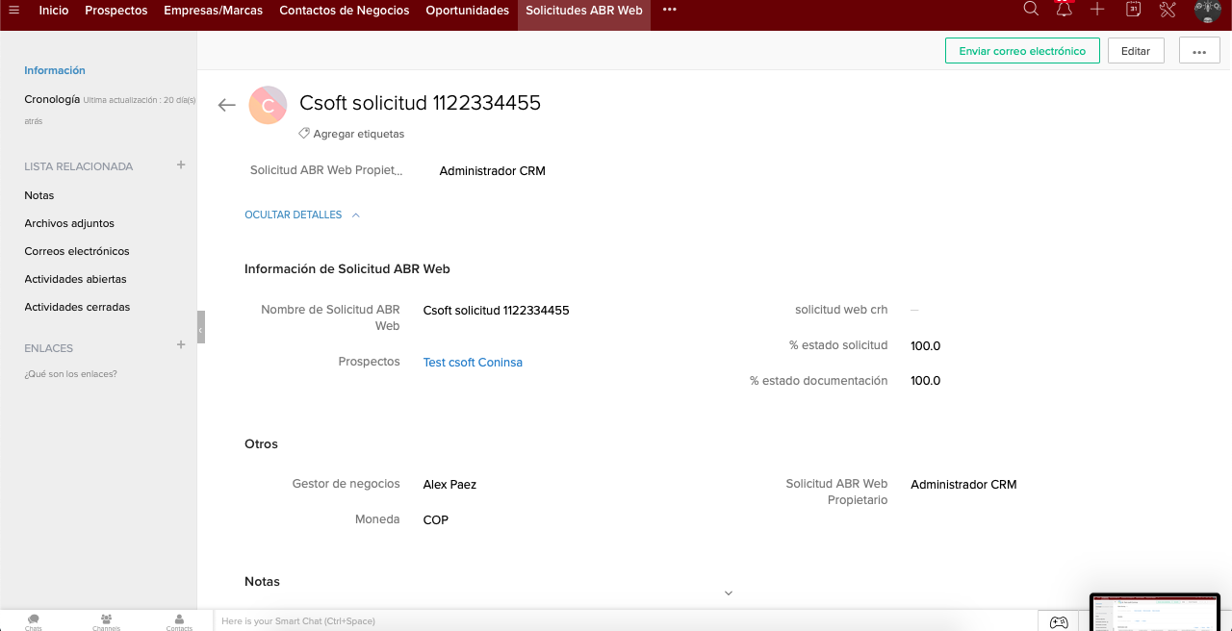Open the Test csoft Coninsa prospect link
The width and height of the screenshot is (1232, 631).
tap(473, 363)
